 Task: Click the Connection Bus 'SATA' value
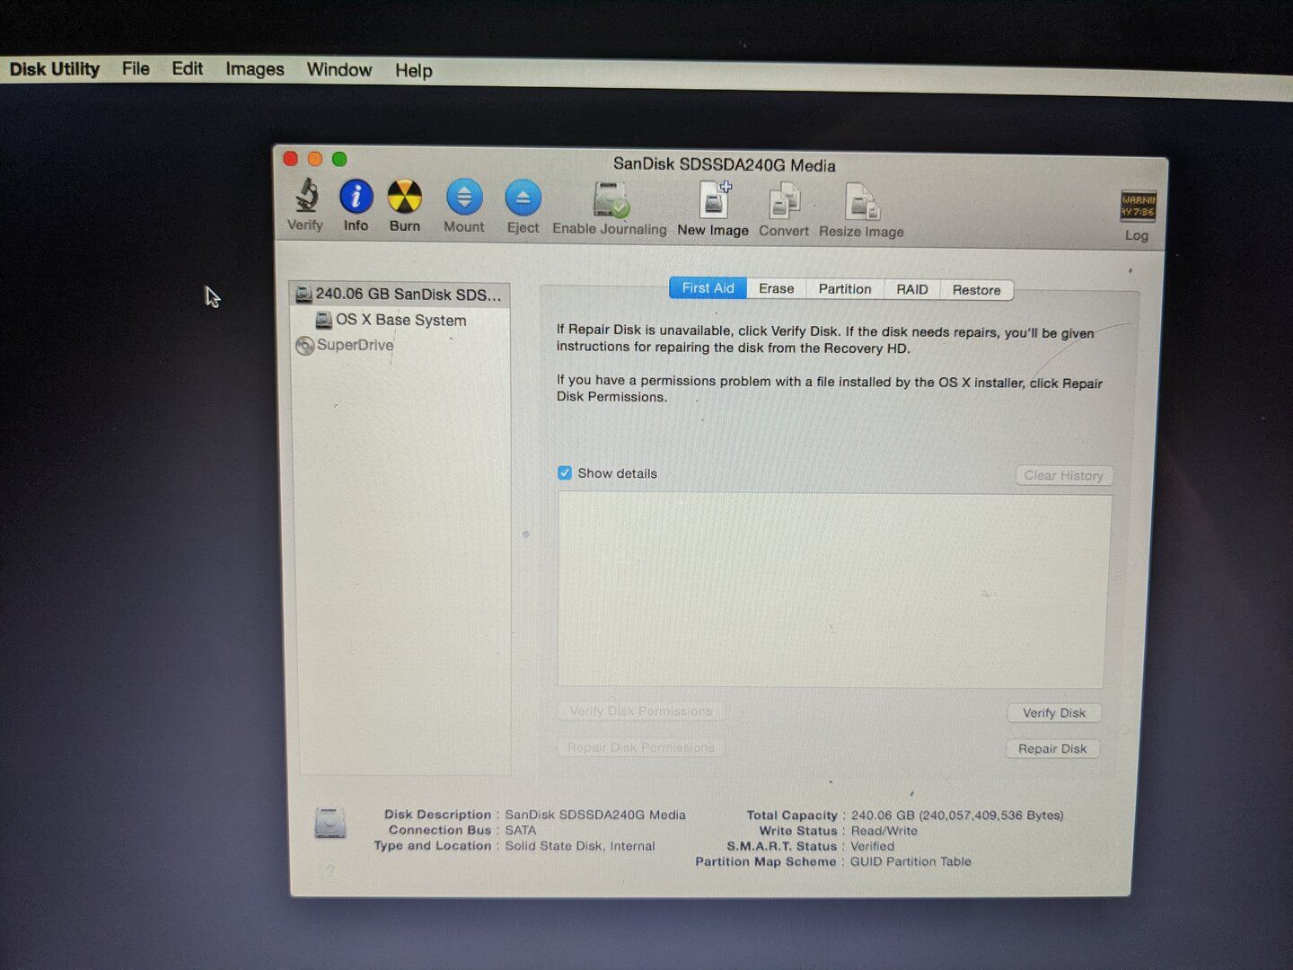point(520,831)
